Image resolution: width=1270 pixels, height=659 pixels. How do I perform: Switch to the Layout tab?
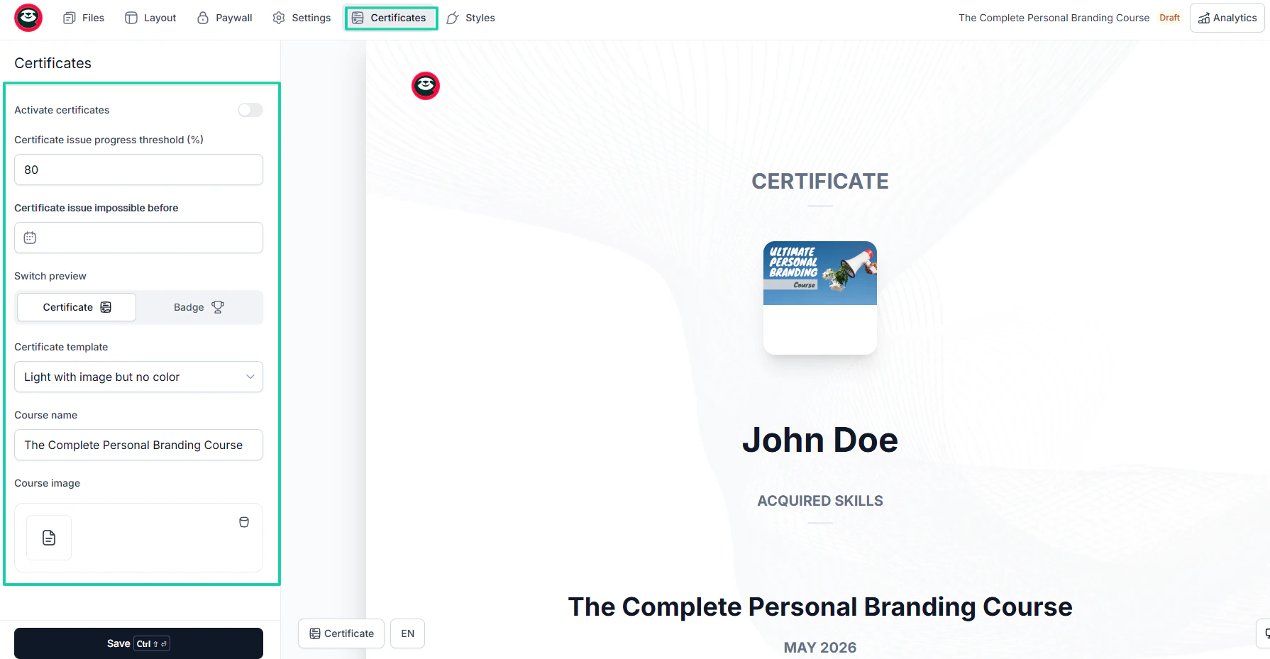(150, 18)
